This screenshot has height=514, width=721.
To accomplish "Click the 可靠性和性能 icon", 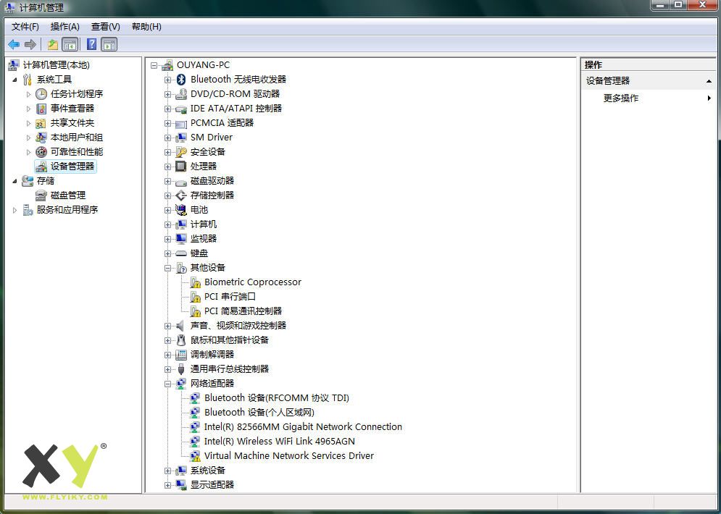I will 41,152.
